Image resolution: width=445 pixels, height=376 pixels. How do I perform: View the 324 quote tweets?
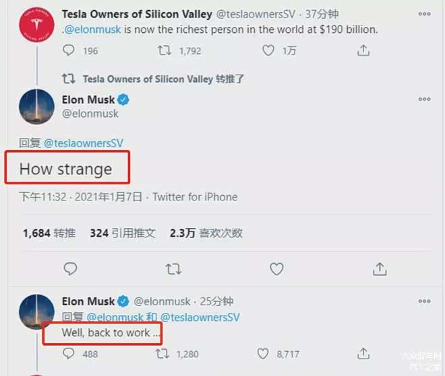123,233
